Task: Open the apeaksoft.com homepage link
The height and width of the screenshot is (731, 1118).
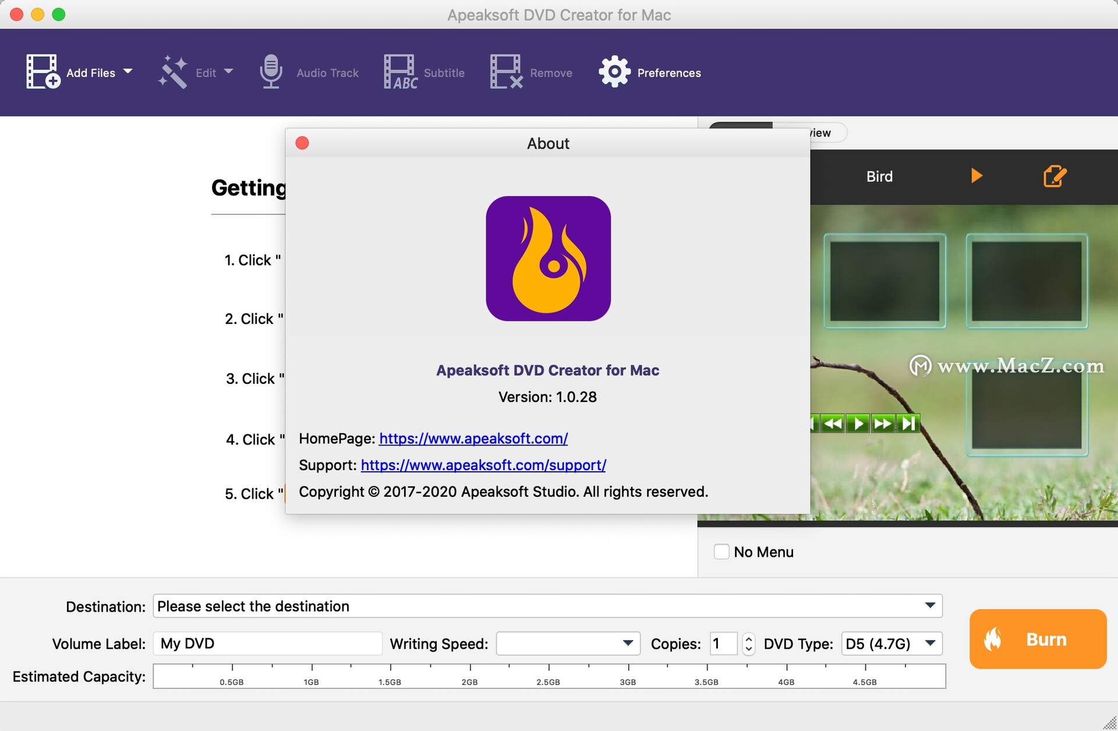Action: pos(473,439)
